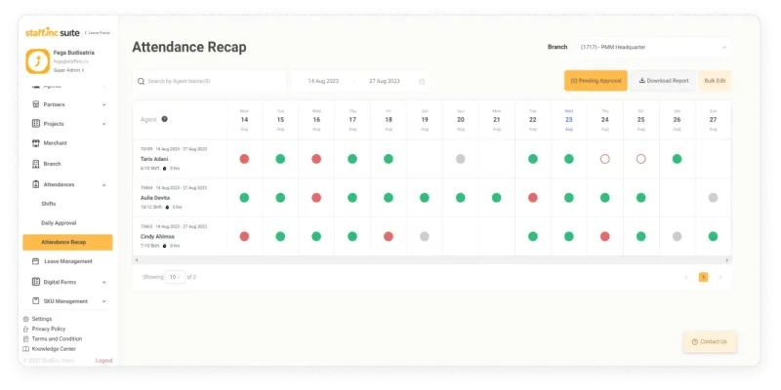The width and height of the screenshot is (781, 390).
Task: Click the Leave Portal link
Action: [99, 33]
